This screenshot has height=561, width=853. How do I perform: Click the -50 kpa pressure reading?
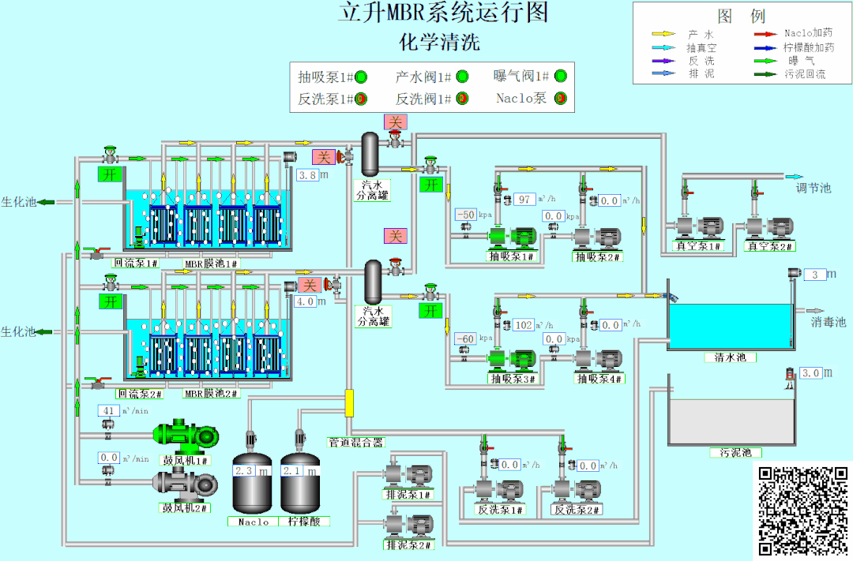[x=466, y=214]
